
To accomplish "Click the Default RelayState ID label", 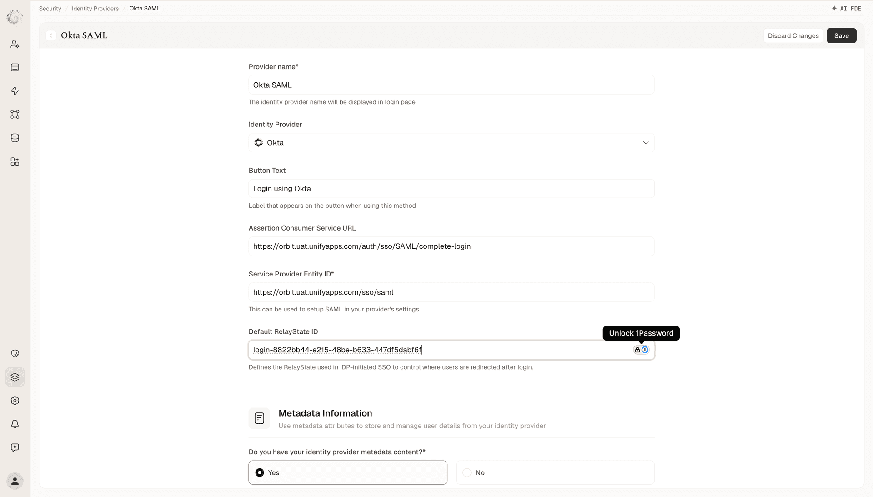I will 283,332.
